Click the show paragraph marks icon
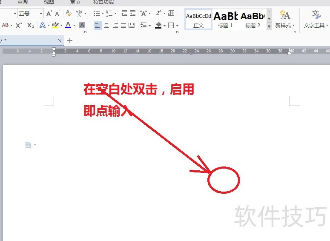 coord(159,13)
